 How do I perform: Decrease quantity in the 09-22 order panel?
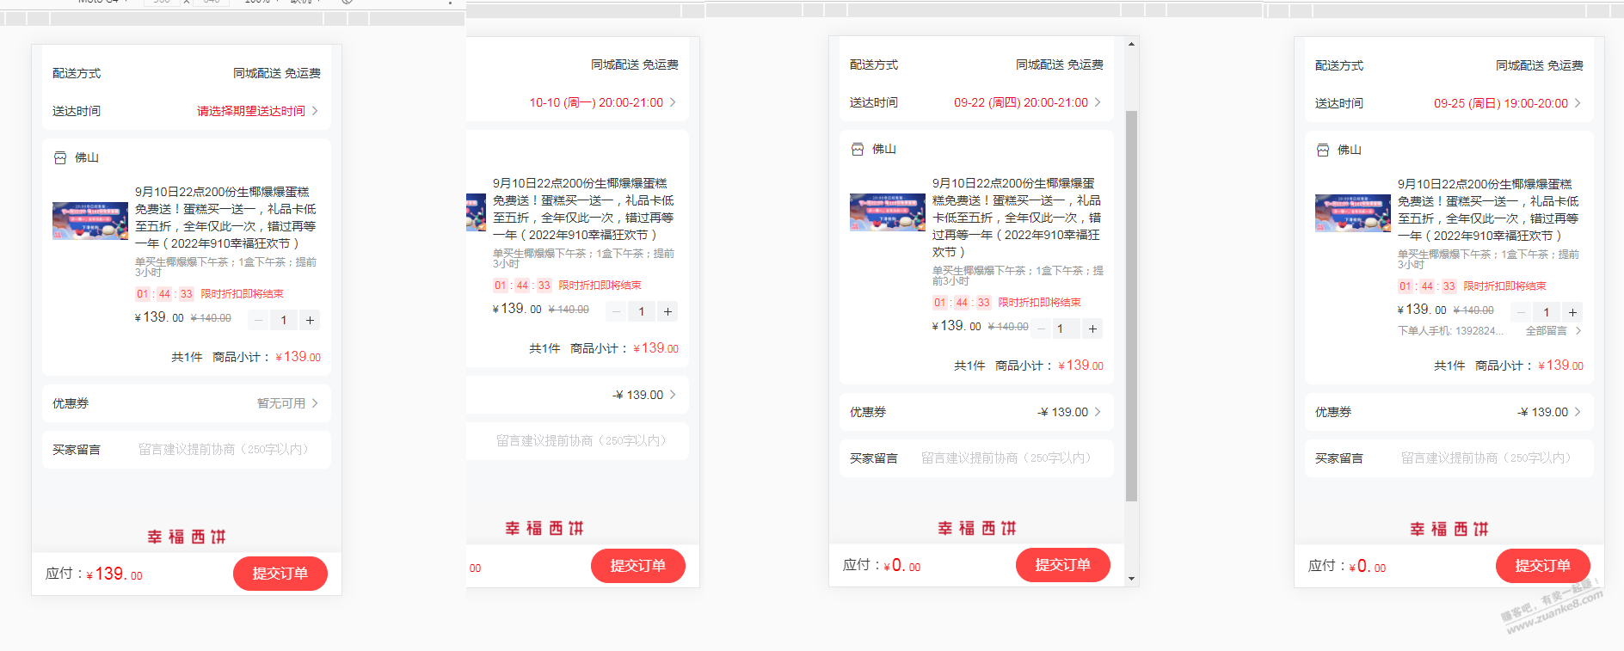point(1042,329)
